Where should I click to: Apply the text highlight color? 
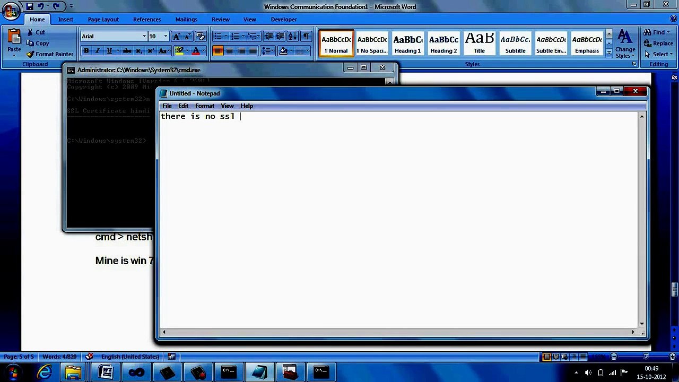click(x=179, y=51)
